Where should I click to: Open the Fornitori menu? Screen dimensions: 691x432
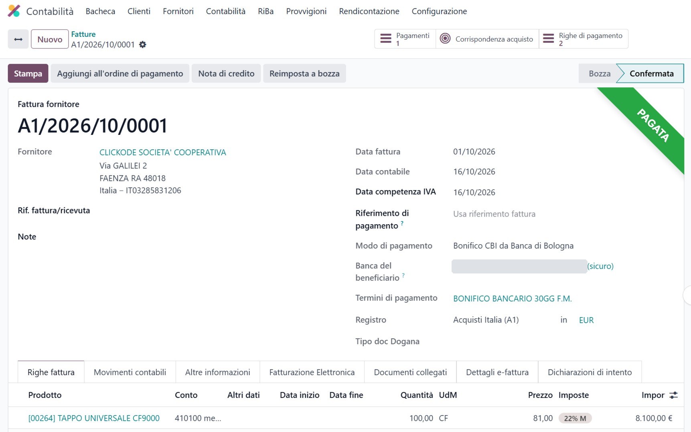coord(178,11)
